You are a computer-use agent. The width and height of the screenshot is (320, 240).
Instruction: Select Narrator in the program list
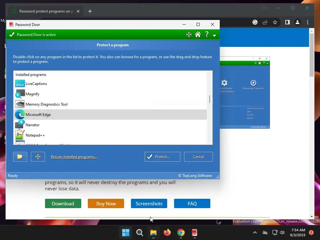[x=110, y=125]
